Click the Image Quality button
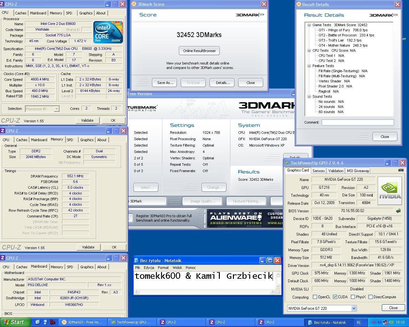 203,201
